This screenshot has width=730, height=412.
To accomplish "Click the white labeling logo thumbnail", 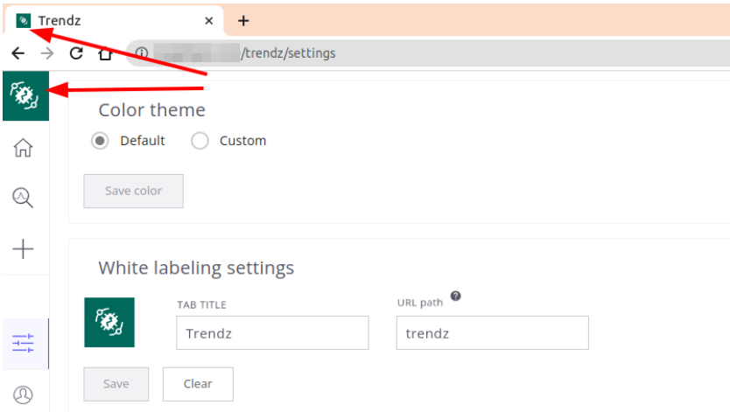I will tap(109, 322).
